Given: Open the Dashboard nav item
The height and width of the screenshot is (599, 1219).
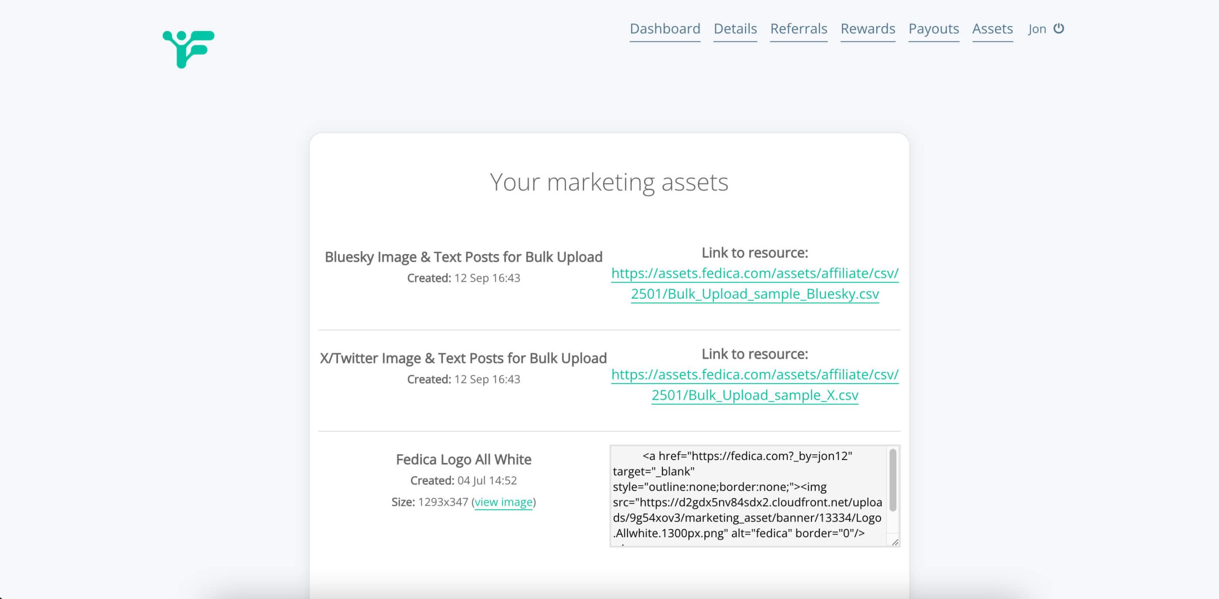Looking at the screenshot, I should click(665, 29).
